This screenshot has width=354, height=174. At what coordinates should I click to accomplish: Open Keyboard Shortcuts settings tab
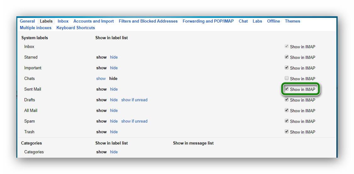[x=76, y=28]
